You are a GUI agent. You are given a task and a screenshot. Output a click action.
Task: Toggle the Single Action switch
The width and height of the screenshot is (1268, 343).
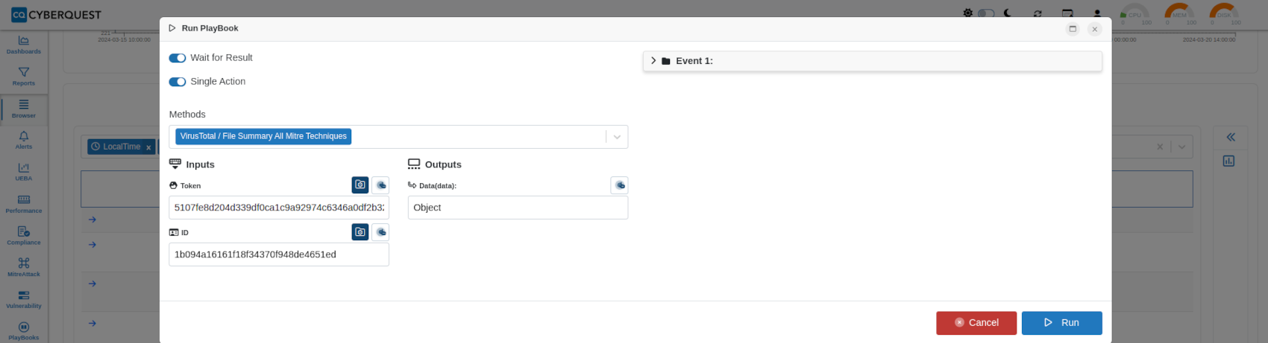[x=177, y=82]
